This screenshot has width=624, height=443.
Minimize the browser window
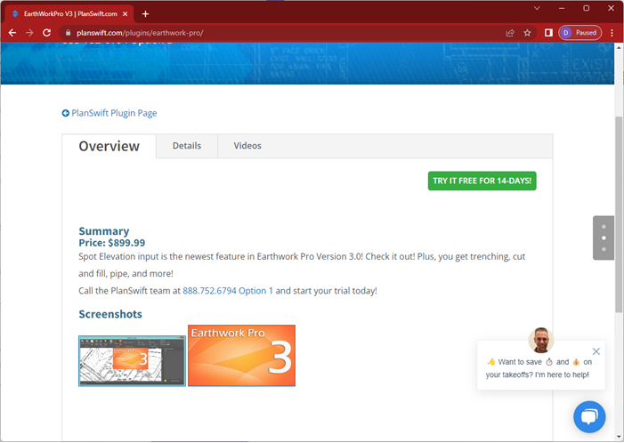click(x=562, y=8)
